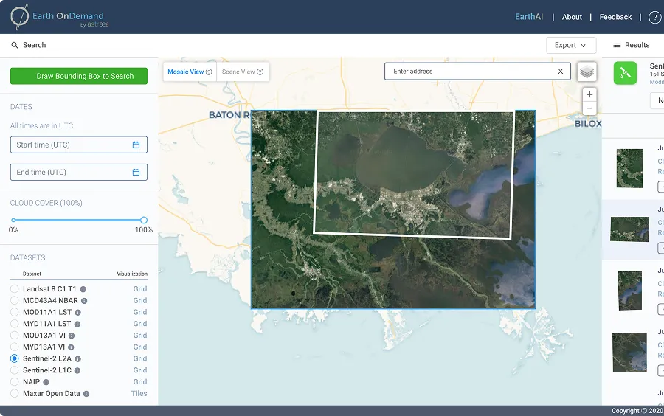Open first result scene thumbnail
The image size is (664, 416).
[630, 168]
